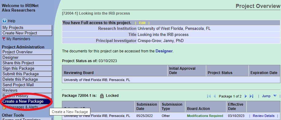Select Create New Project in sidebar
This screenshot has height=120, width=281.
(x=27, y=33)
